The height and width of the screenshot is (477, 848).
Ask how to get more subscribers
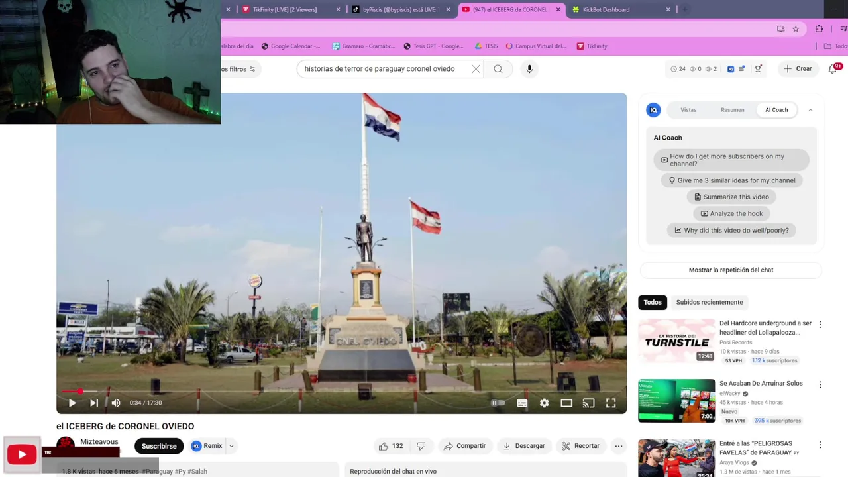tap(731, 160)
